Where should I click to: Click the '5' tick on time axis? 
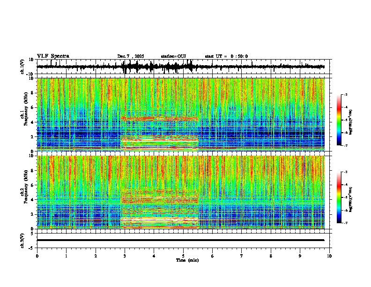point(183,256)
